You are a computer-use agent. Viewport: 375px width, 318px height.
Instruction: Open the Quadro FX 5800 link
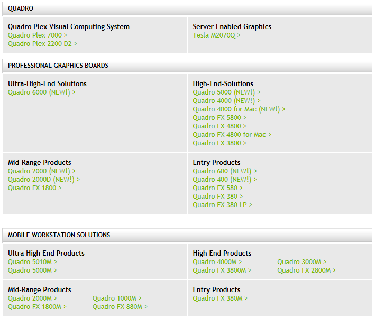219,118
